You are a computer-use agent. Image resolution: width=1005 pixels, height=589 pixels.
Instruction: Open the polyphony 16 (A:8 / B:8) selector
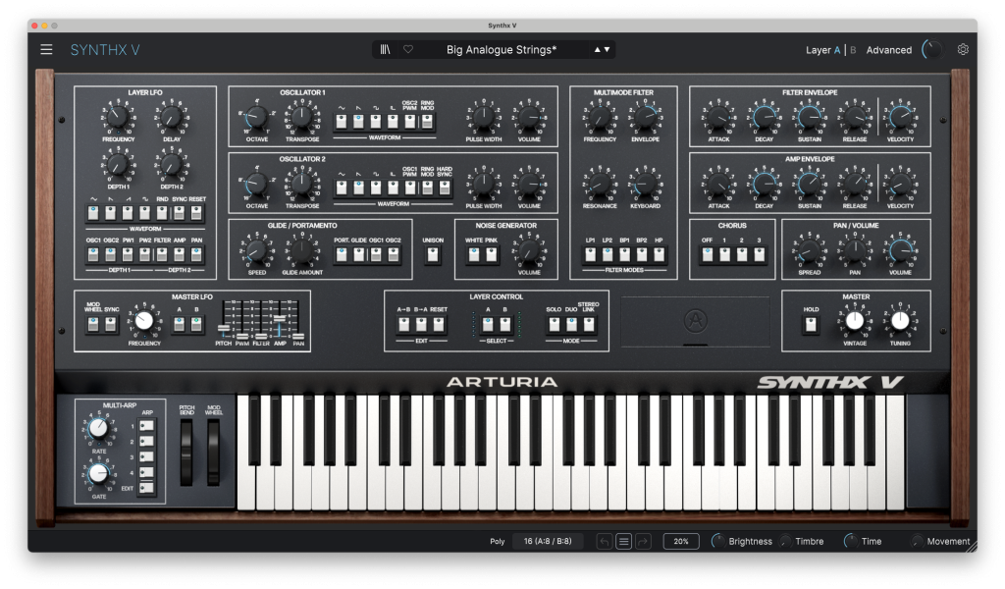pos(548,542)
